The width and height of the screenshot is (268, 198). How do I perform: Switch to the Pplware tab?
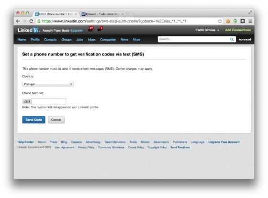102,14
